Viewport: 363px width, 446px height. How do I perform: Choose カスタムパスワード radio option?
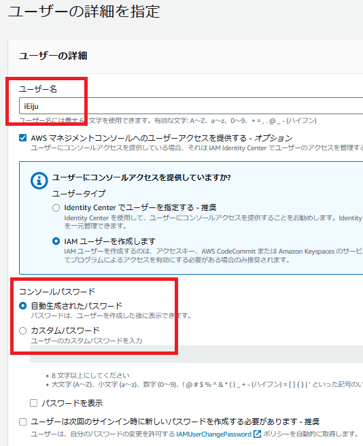point(22,331)
